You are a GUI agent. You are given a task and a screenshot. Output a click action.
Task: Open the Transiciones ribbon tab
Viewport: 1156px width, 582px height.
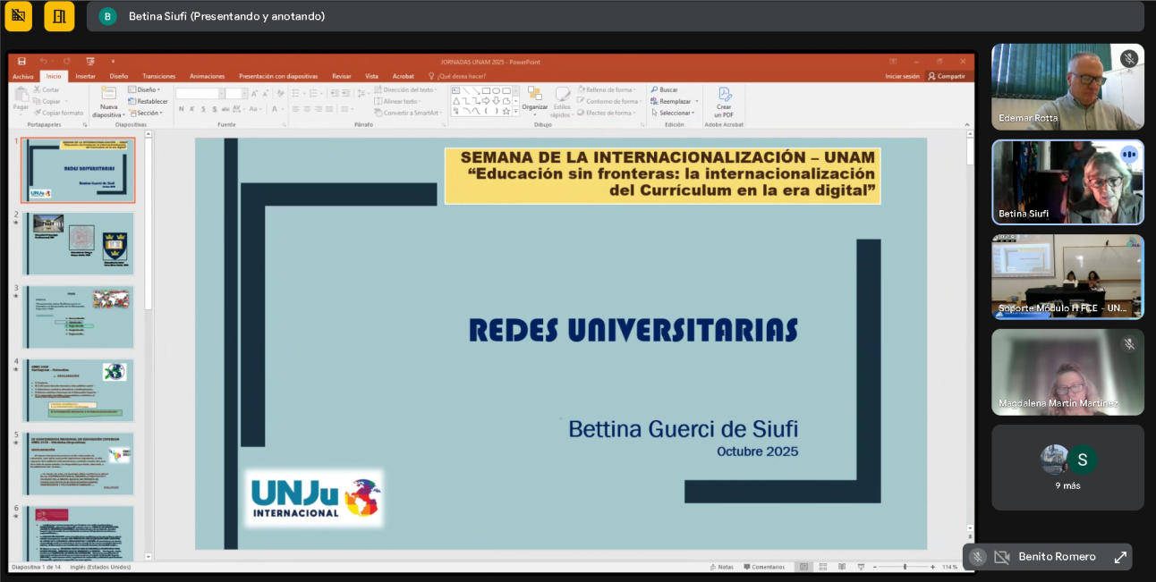(158, 76)
